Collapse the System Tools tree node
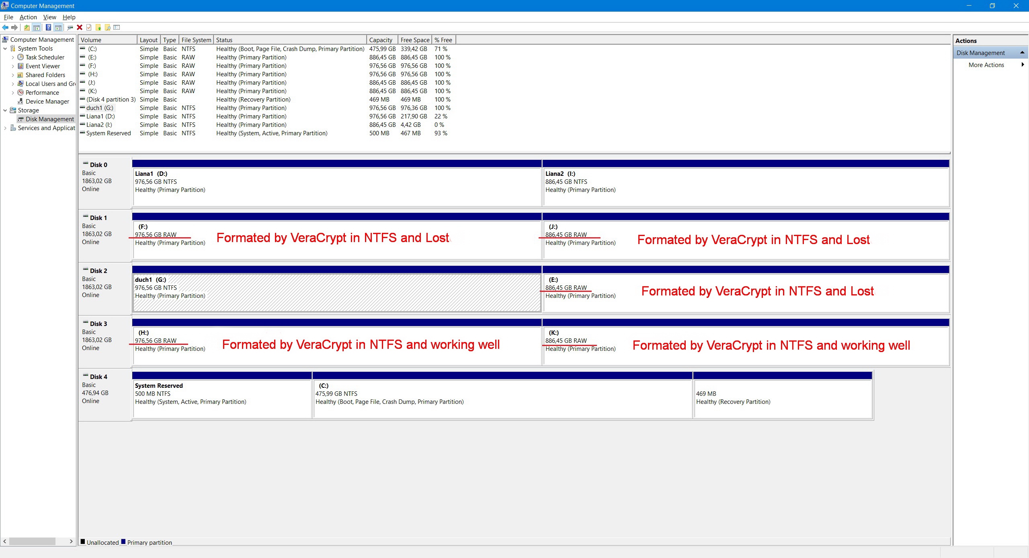1029x558 pixels. click(5, 49)
